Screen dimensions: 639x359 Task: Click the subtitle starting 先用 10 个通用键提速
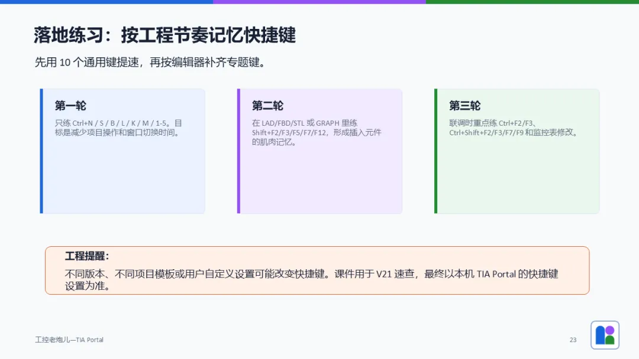pyautogui.click(x=151, y=62)
